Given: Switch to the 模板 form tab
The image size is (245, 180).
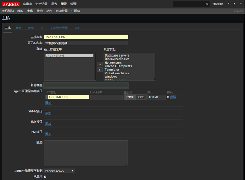Looking at the screenshot, I should 19,28.
